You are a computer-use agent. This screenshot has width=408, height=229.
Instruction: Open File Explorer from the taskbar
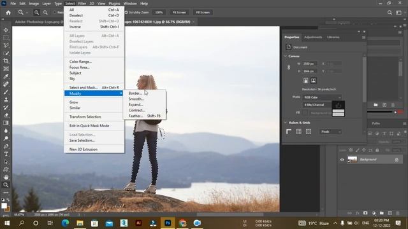pyautogui.click(x=80, y=223)
